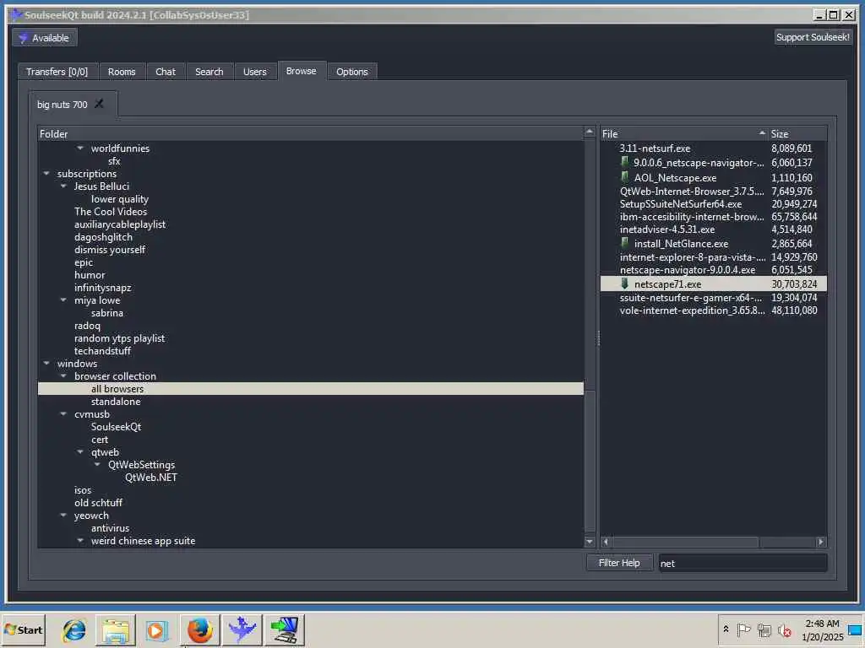The height and width of the screenshot is (648, 865).
Task: Select the dagoshglitch folder
Action: tap(103, 237)
